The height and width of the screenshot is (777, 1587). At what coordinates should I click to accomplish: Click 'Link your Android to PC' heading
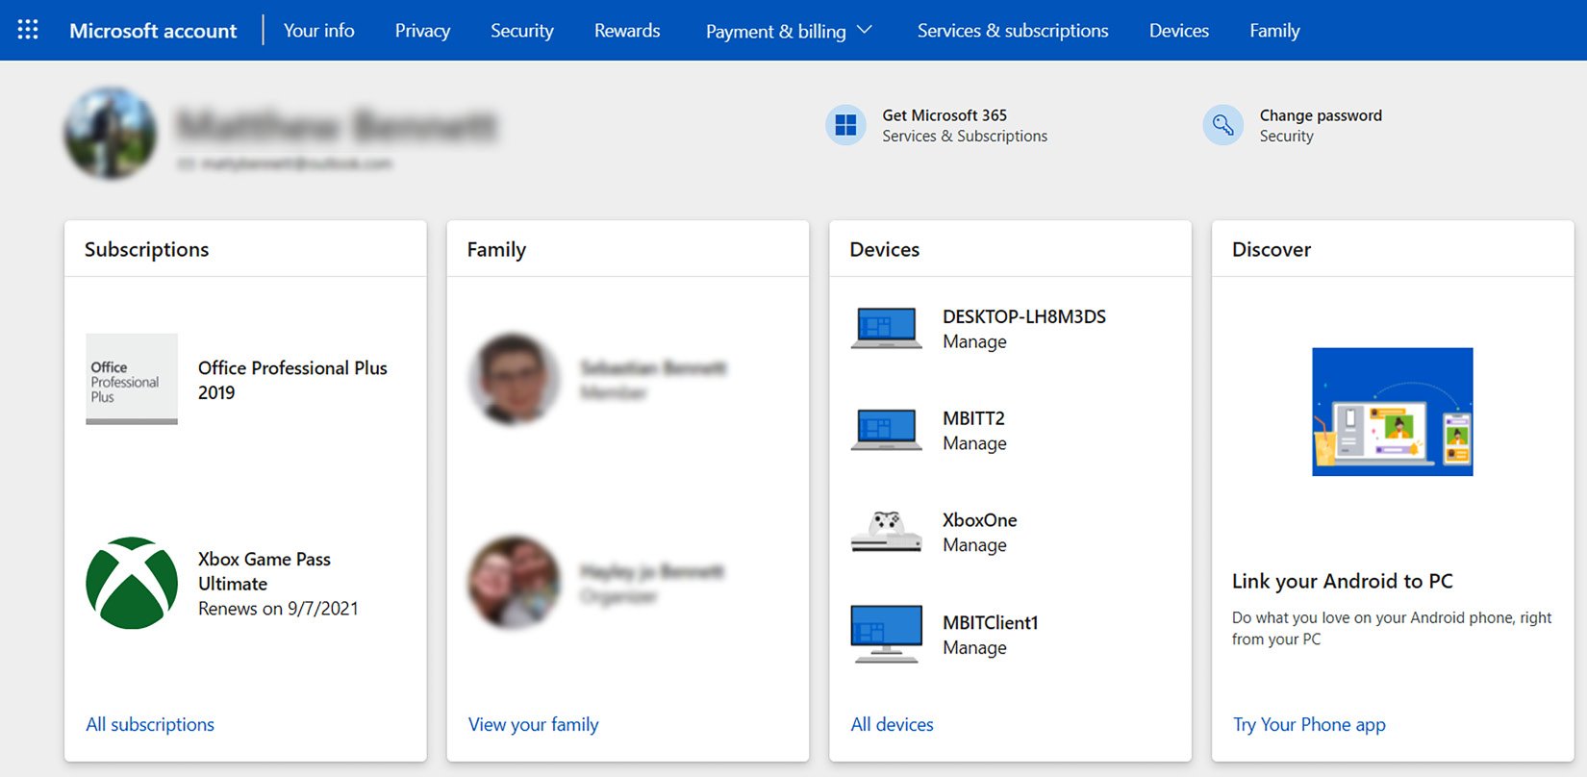coord(1343,581)
